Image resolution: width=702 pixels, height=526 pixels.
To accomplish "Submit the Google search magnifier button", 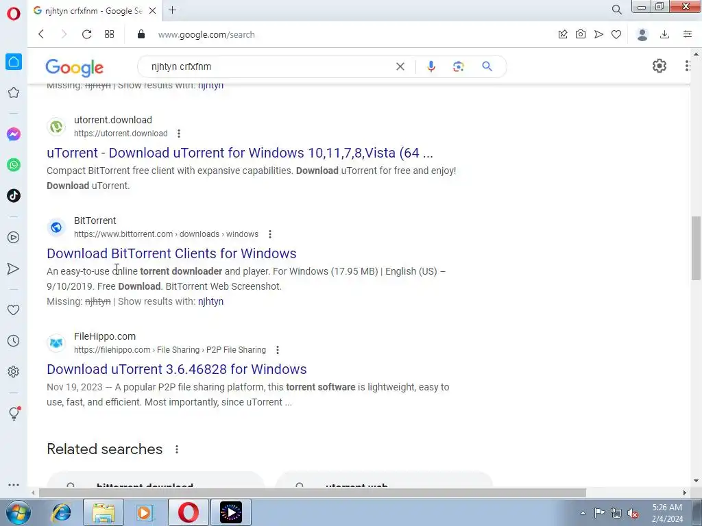I will coord(487,66).
